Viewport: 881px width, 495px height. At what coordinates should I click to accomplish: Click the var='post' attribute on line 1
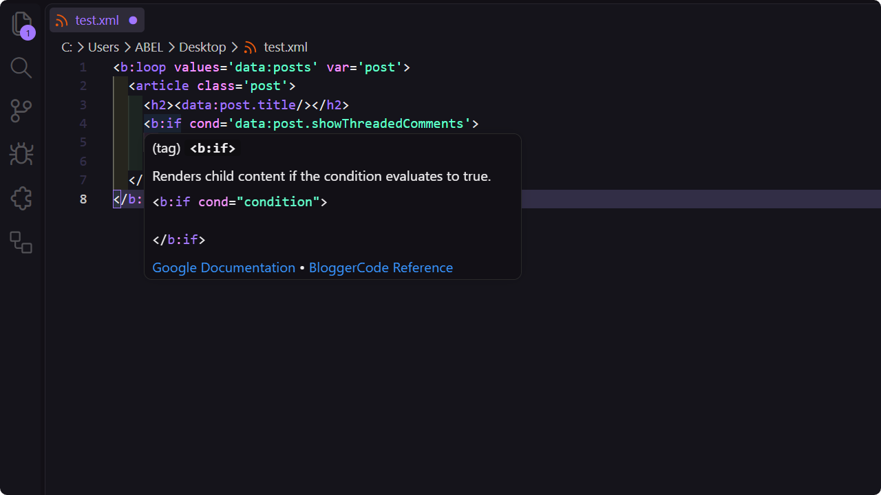click(x=364, y=67)
